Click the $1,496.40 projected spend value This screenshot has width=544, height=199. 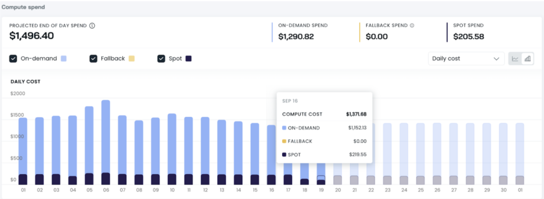(x=31, y=36)
